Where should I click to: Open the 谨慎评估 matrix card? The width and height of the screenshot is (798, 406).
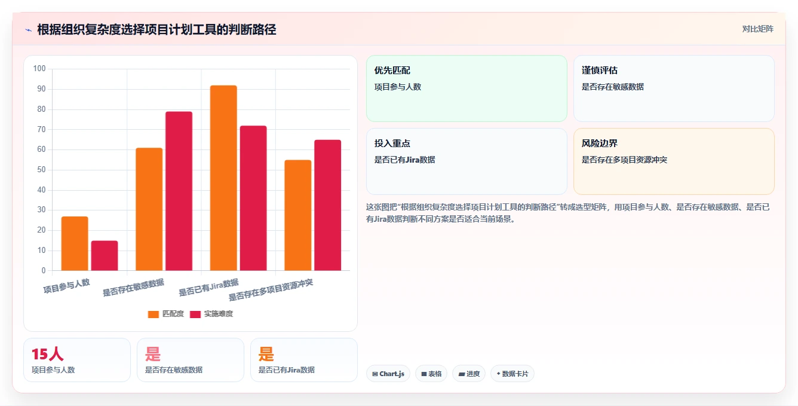coord(674,88)
